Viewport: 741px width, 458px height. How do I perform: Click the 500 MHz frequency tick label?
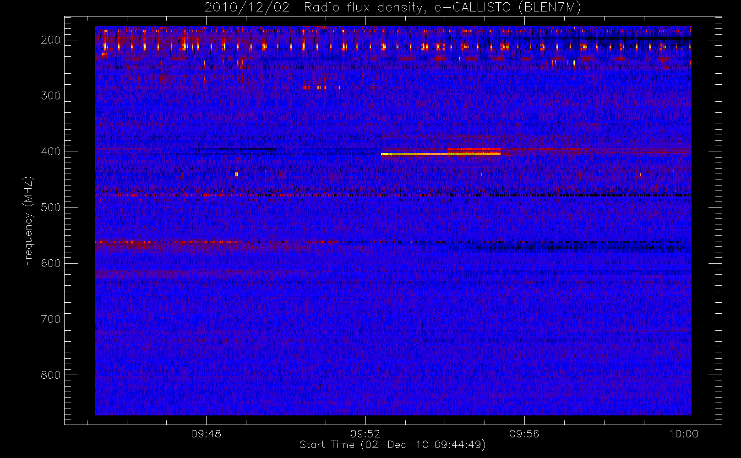tap(50, 207)
